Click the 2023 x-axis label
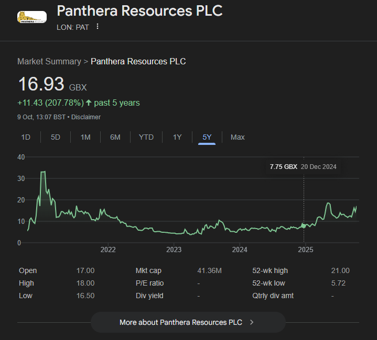The width and height of the screenshot is (377, 340). (x=174, y=250)
